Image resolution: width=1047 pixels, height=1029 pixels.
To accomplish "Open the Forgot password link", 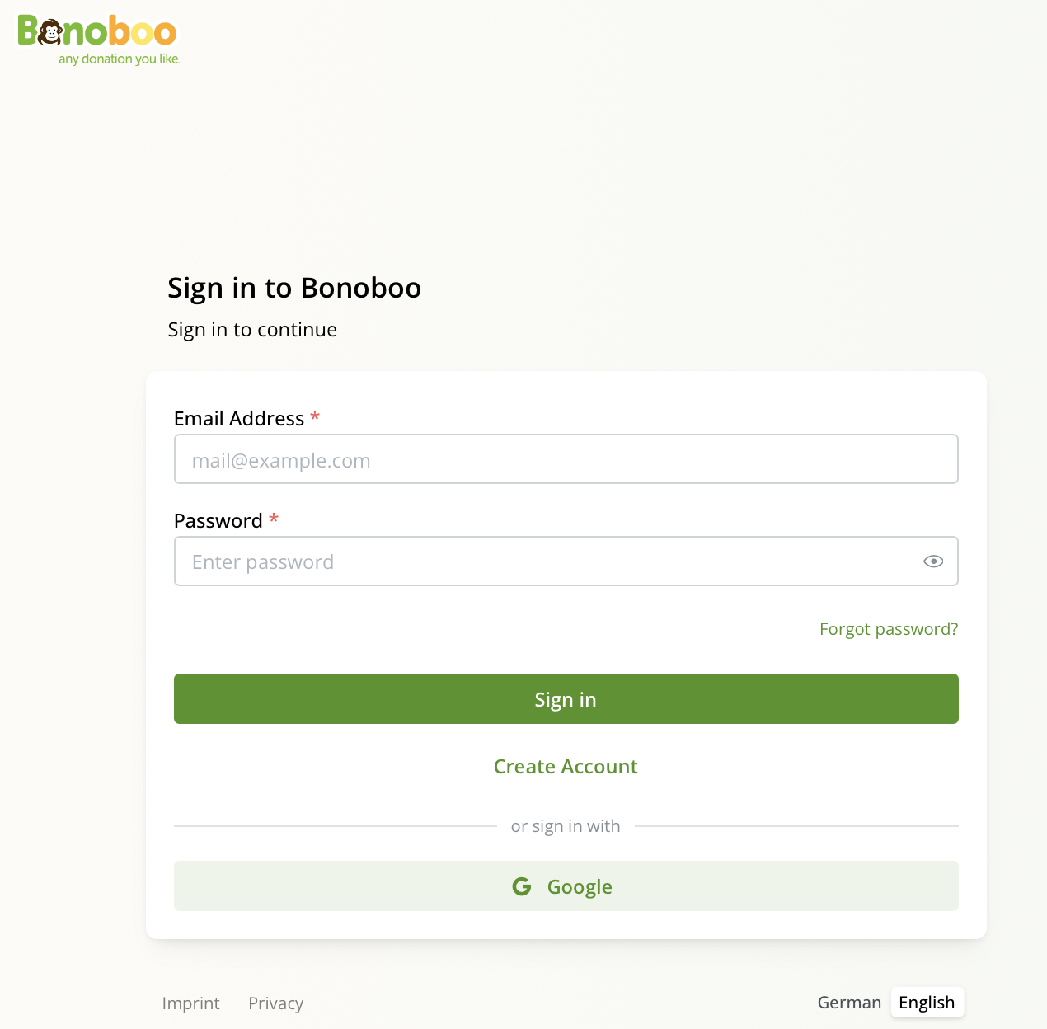I will 889,629.
